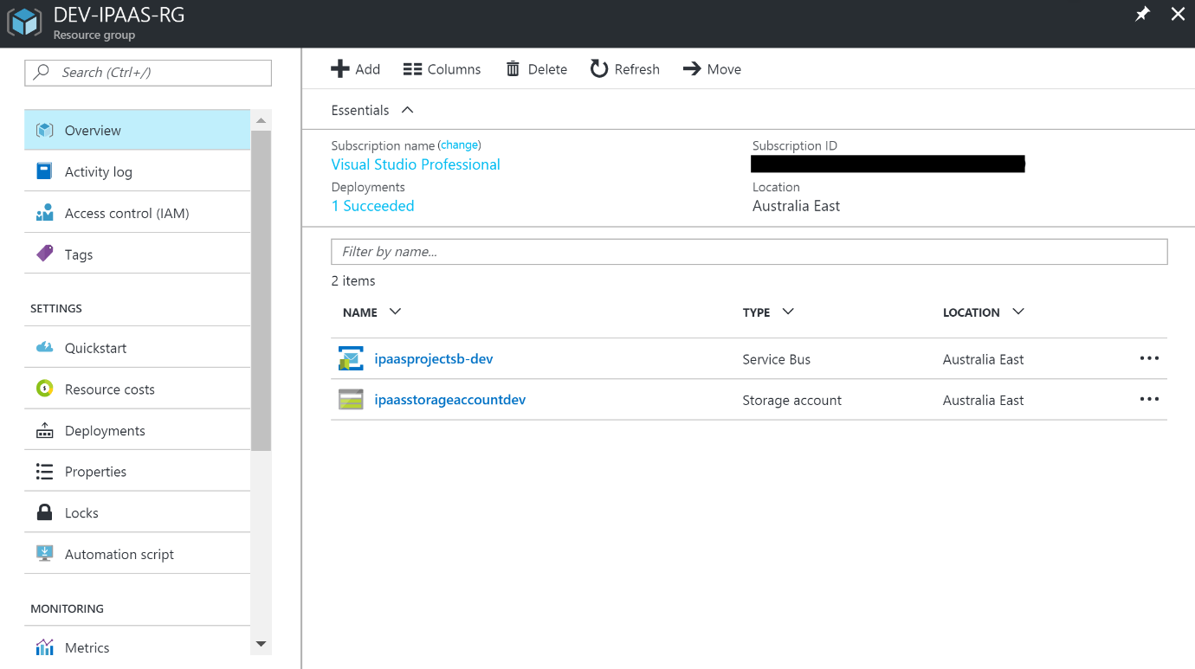Collapse the Essentials section

(373, 110)
